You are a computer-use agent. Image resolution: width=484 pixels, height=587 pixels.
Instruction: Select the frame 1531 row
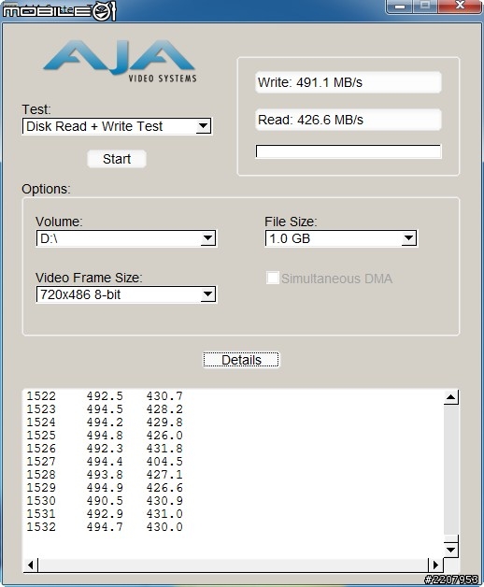[105, 514]
